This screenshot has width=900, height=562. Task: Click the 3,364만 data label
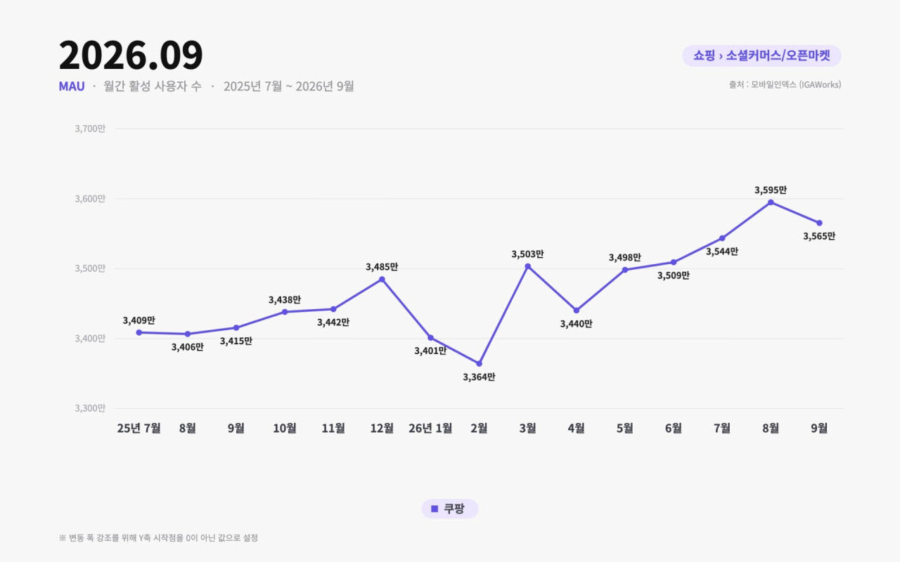point(479,377)
